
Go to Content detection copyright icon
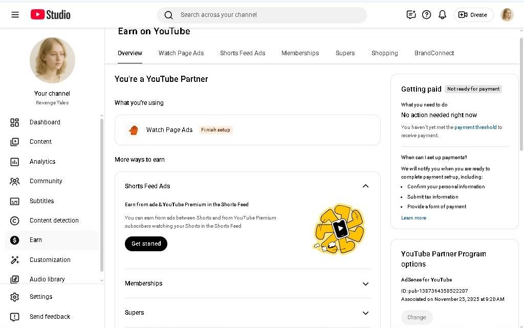[x=15, y=221]
